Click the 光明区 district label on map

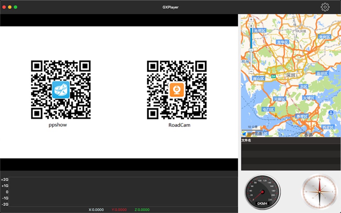tap(260, 30)
